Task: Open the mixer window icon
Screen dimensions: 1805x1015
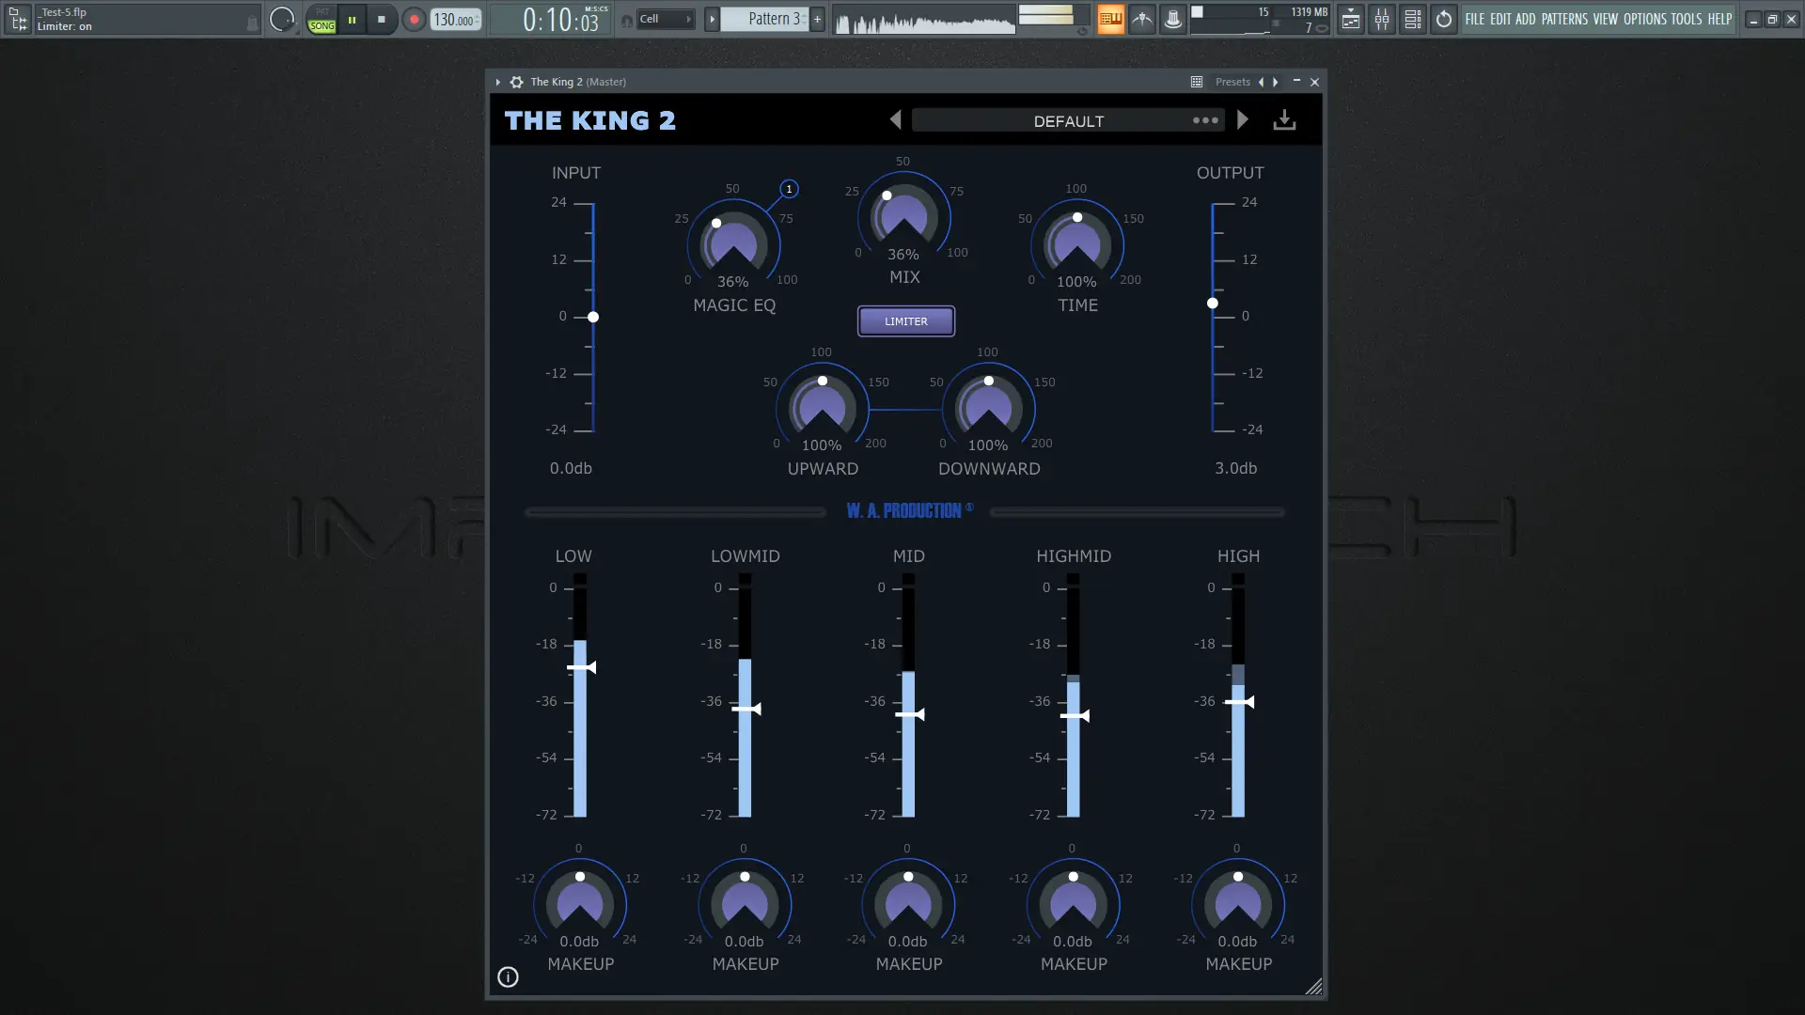Action: [x=1382, y=19]
